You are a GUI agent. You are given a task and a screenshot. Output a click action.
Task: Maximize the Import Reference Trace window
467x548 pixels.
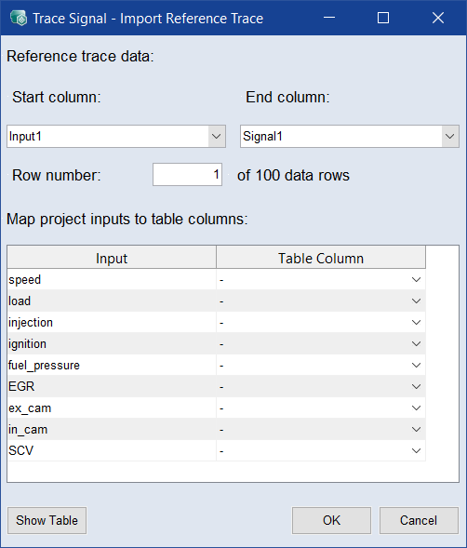[x=383, y=18]
